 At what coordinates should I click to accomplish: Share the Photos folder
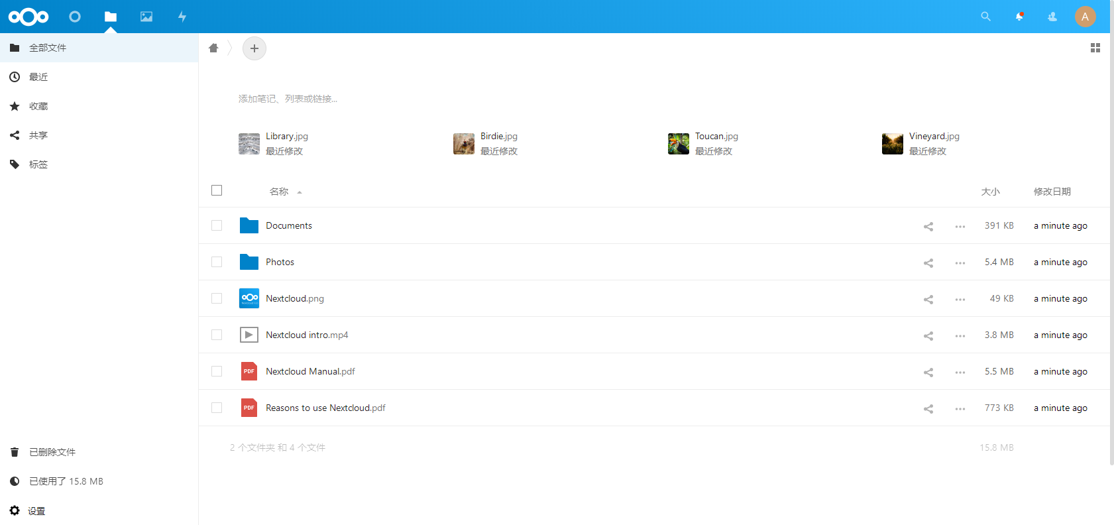[x=928, y=263]
